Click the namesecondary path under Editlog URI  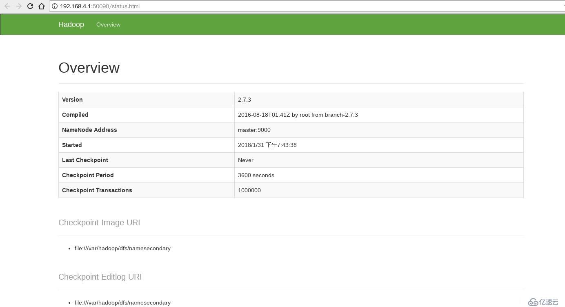pos(122,303)
